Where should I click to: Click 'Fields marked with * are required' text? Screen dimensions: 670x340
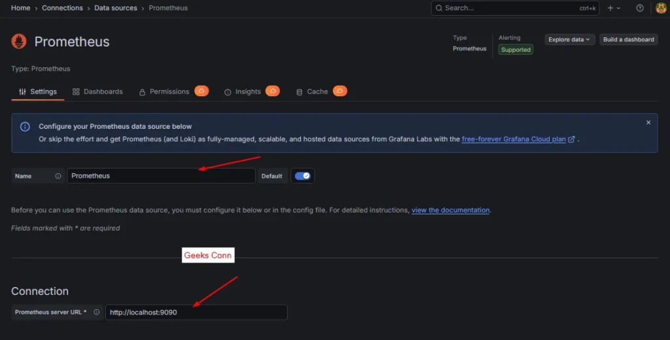(65, 228)
